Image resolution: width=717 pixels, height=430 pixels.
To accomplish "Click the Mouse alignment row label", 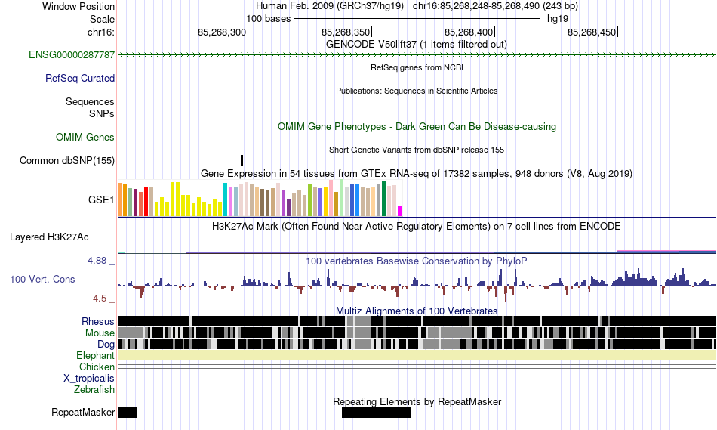I will (100, 333).
